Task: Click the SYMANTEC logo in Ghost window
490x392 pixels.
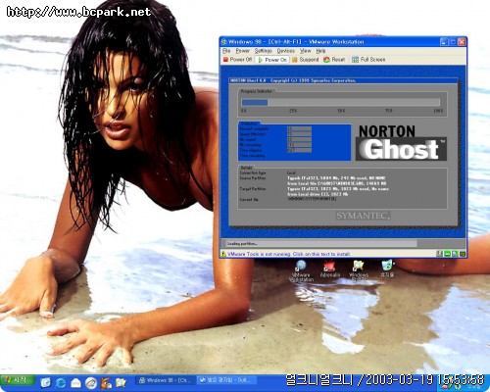Action: pyautogui.click(x=363, y=216)
